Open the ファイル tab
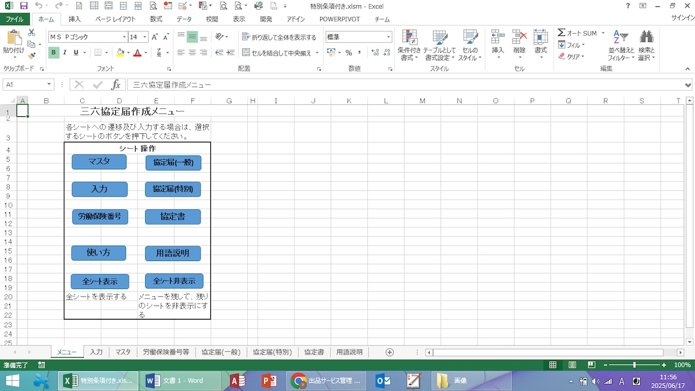The image size is (695, 391). tap(15, 19)
